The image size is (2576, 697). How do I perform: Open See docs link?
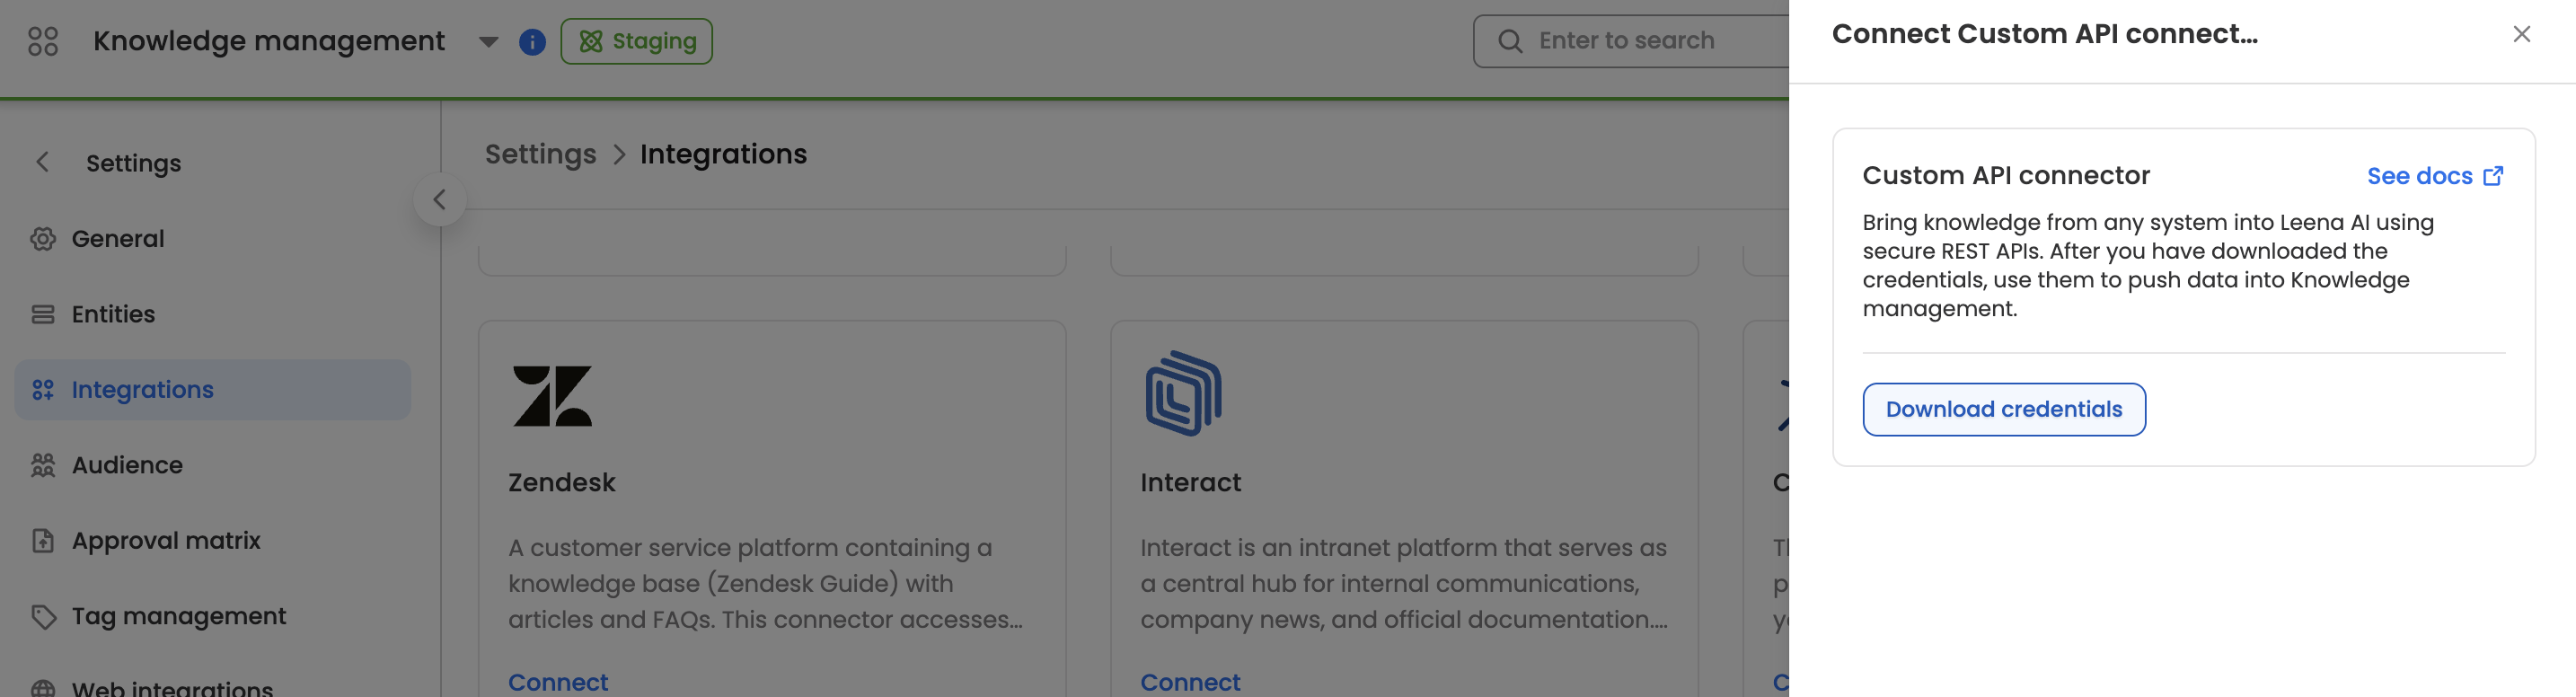click(2434, 176)
